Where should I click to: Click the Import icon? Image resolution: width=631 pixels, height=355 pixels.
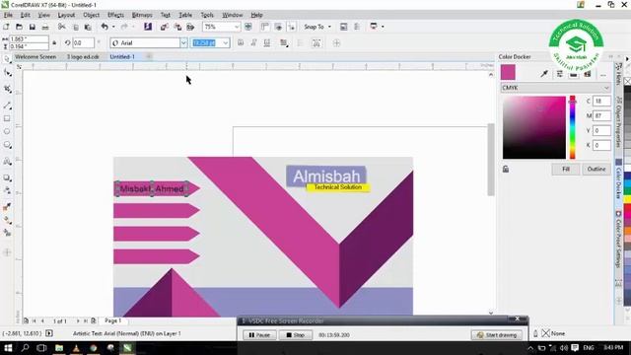coord(165,27)
